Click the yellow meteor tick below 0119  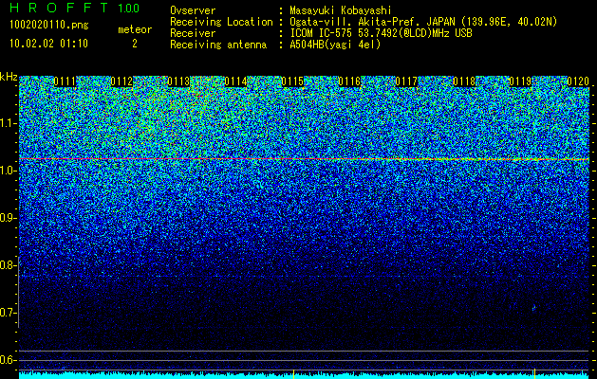534,373
